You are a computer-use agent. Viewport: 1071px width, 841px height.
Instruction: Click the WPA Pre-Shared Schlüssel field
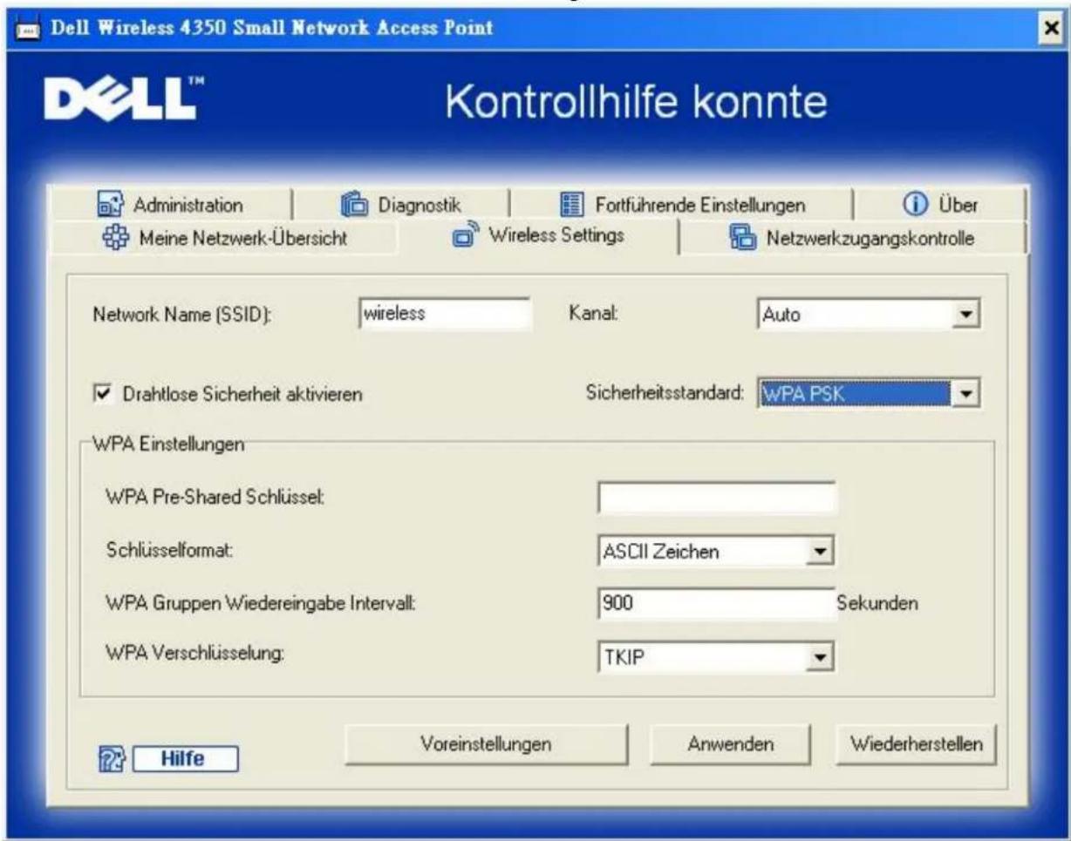716,498
